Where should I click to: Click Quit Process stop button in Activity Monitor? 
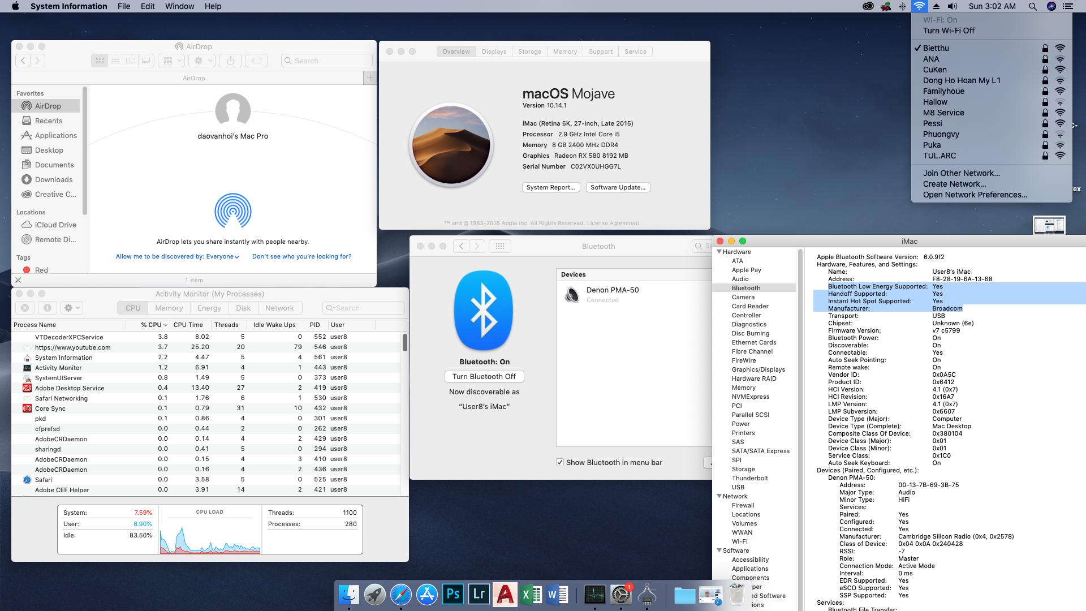tap(24, 308)
